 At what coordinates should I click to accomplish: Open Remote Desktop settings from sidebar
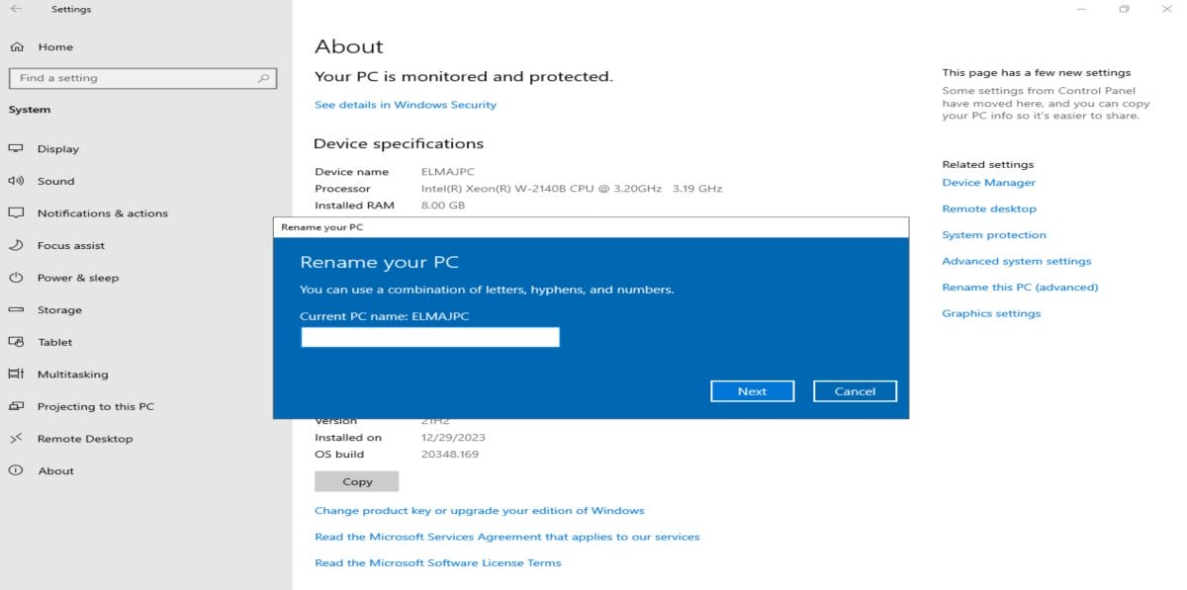83,438
